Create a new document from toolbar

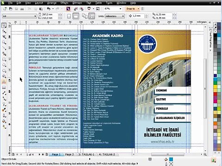click(5, 9)
